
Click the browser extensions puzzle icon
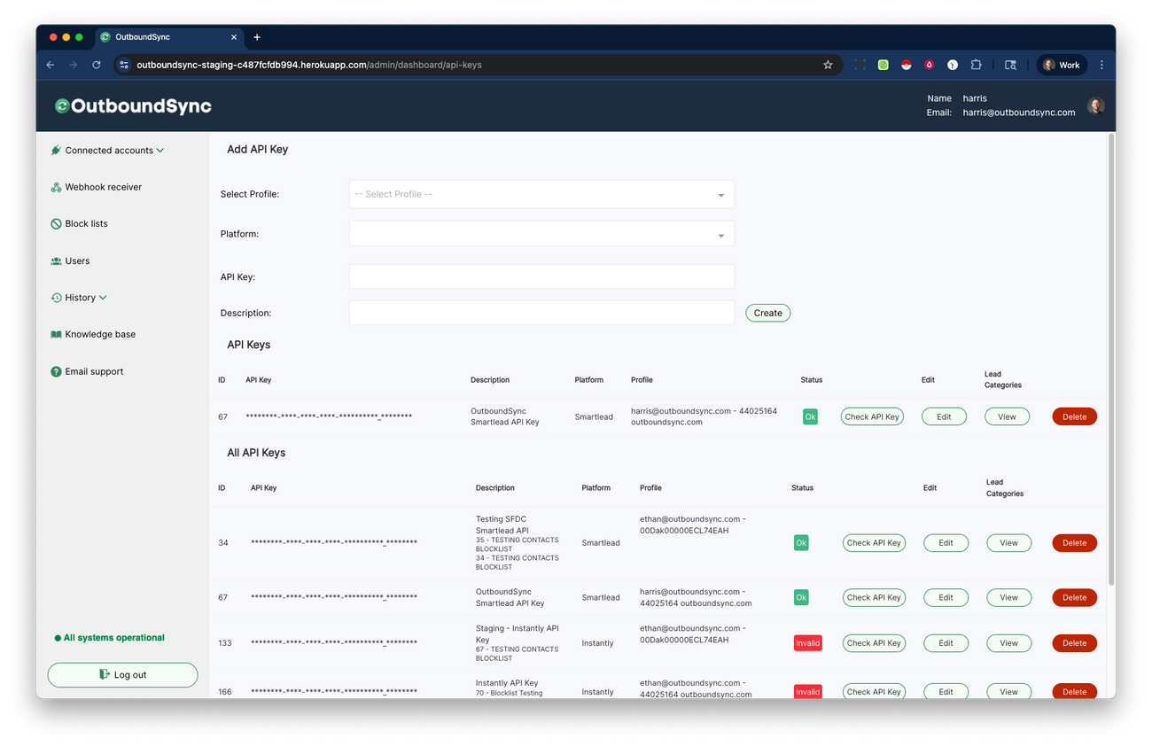[x=976, y=65]
